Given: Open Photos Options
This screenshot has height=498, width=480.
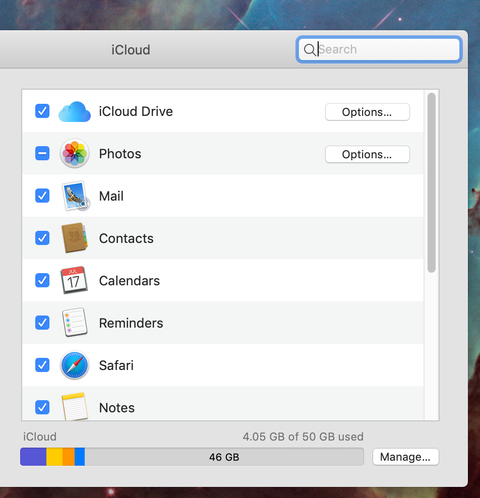Looking at the screenshot, I should pos(367,154).
